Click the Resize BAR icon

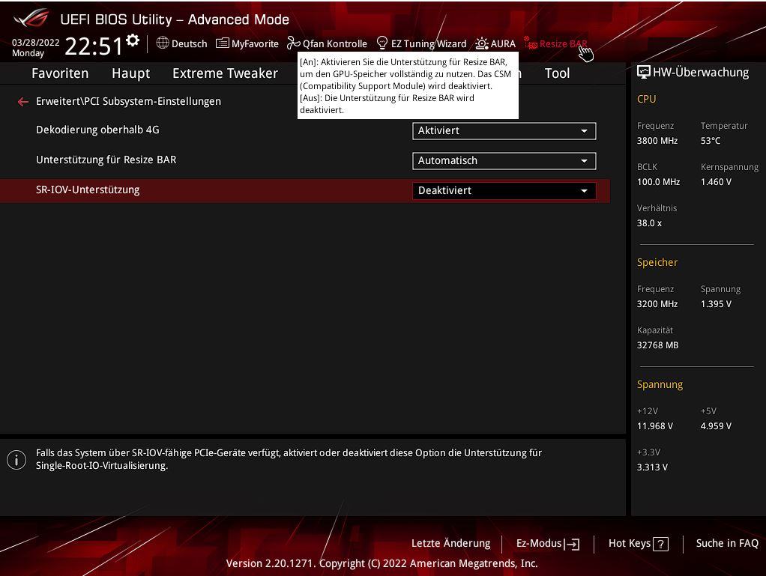tap(531, 43)
